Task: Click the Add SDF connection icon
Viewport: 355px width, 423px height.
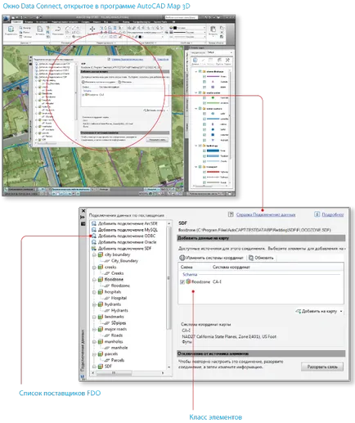Action: (x=94, y=249)
